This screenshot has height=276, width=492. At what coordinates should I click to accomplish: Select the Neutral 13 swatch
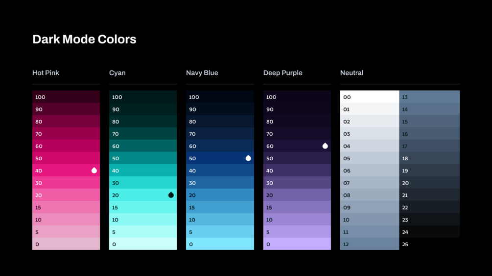pos(429,97)
